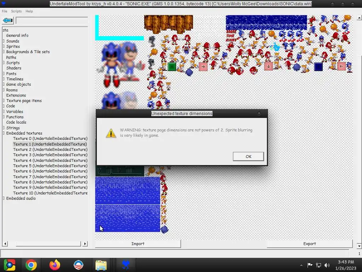
Task: Select General info in the tree
Action: pyautogui.click(x=17, y=35)
